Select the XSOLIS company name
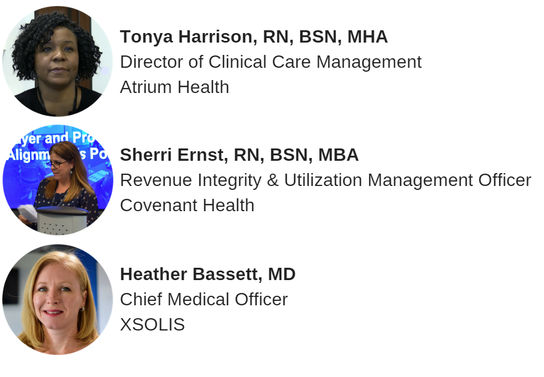This screenshot has width=544, height=377. coord(152,325)
